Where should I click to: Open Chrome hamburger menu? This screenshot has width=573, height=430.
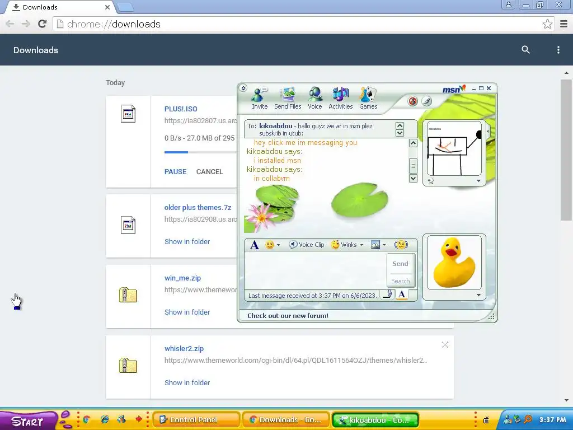tap(564, 24)
